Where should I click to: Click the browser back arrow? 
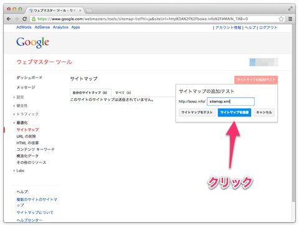(x=9, y=19)
